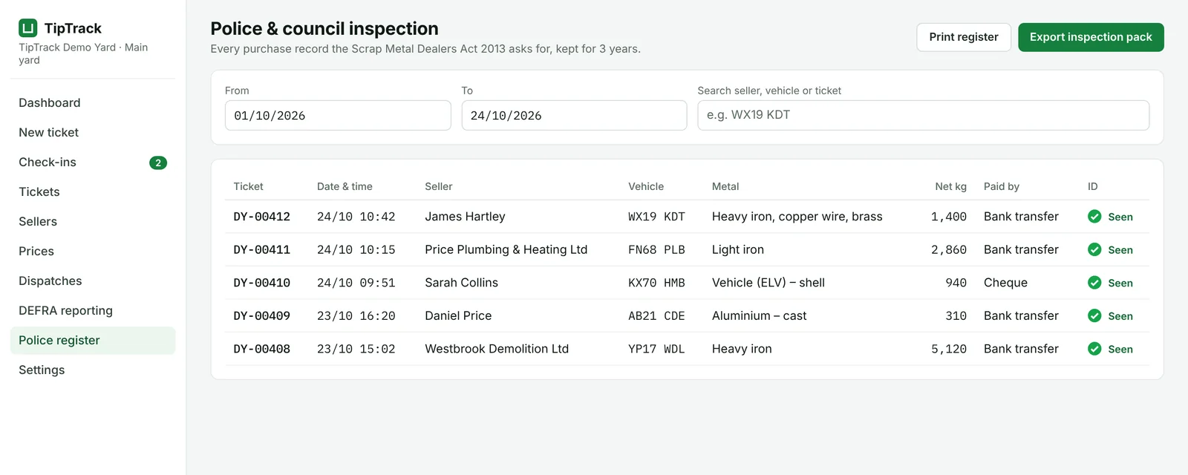The height and width of the screenshot is (475, 1188).
Task: Click ticket number DY-00412
Action: click(262, 217)
